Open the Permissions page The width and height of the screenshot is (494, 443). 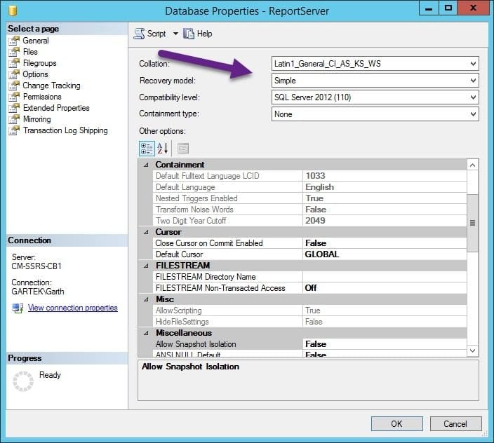click(x=42, y=97)
